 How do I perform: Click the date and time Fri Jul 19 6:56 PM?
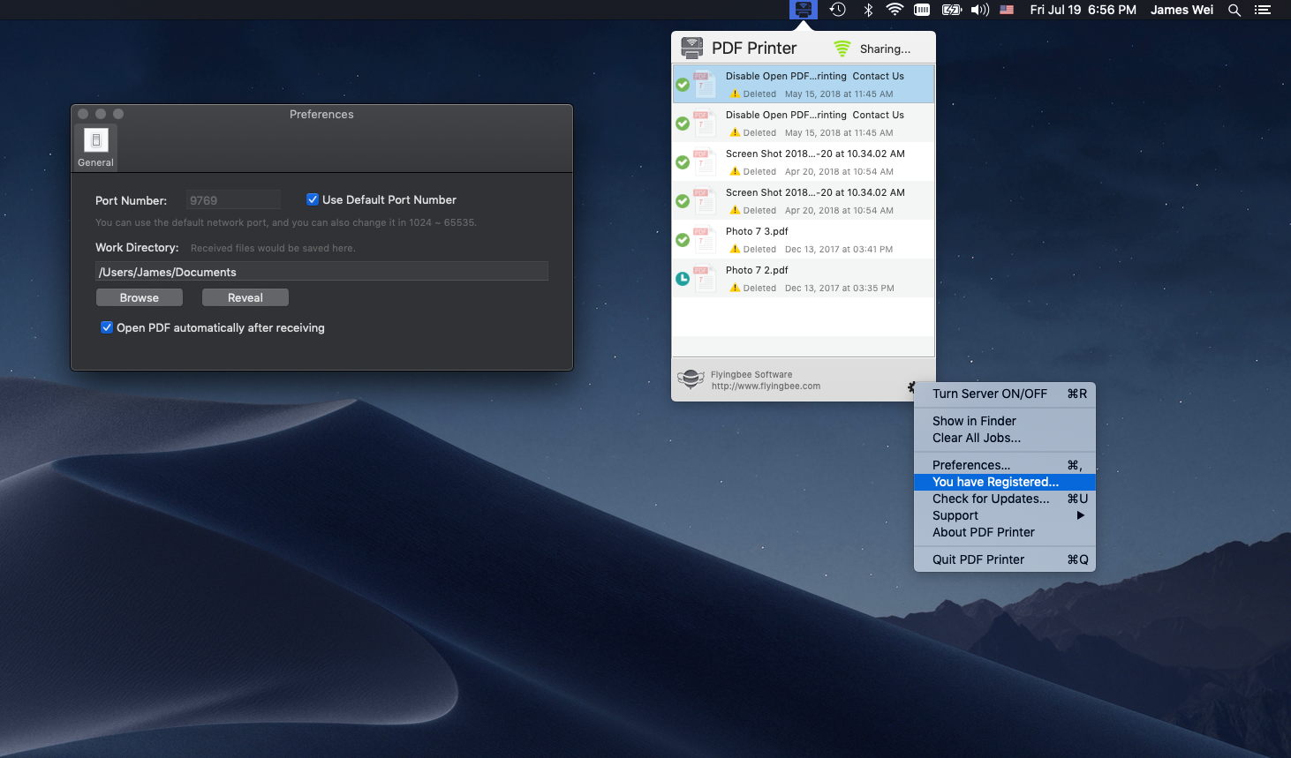click(x=1083, y=10)
